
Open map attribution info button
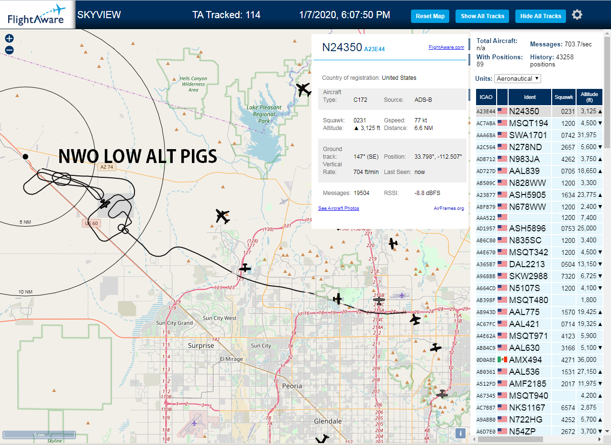coord(460,433)
